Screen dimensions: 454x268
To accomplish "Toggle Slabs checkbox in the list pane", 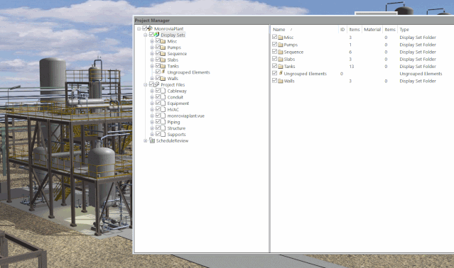I will tap(274, 59).
